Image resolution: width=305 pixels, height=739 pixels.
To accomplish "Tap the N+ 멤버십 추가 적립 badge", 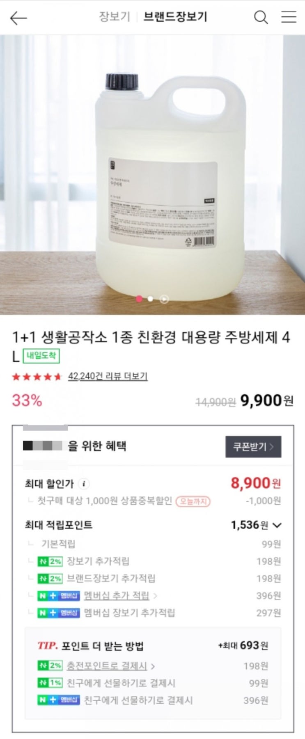I will tap(58, 596).
